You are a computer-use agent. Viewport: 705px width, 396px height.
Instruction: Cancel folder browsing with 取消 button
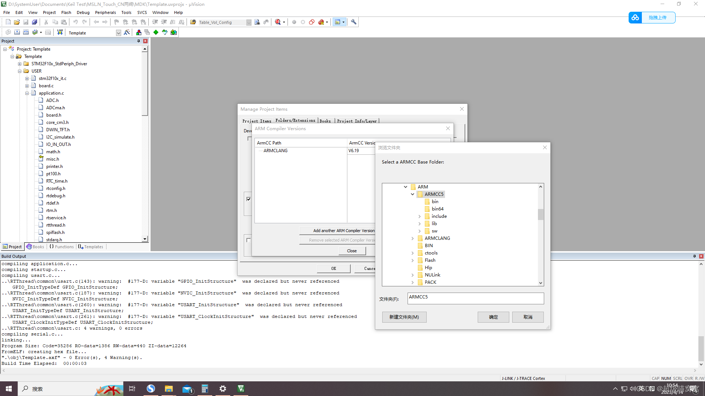pyautogui.click(x=528, y=317)
